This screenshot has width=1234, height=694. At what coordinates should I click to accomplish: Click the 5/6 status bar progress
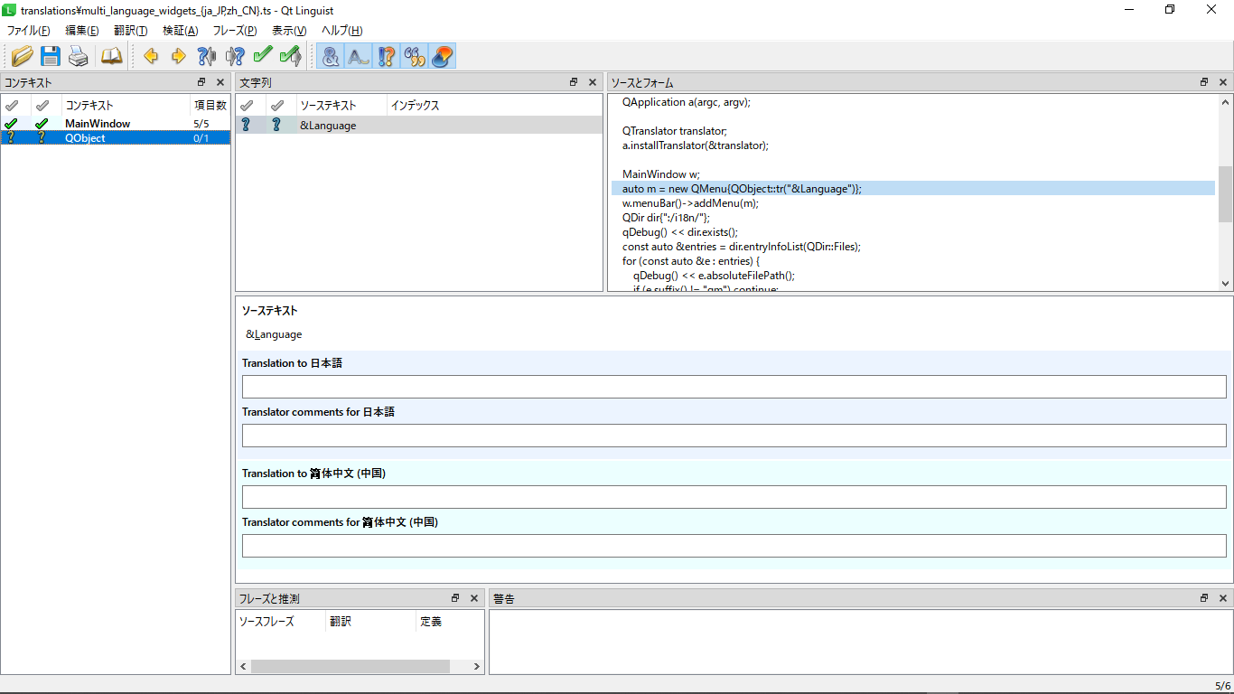click(x=1222, y=686)
